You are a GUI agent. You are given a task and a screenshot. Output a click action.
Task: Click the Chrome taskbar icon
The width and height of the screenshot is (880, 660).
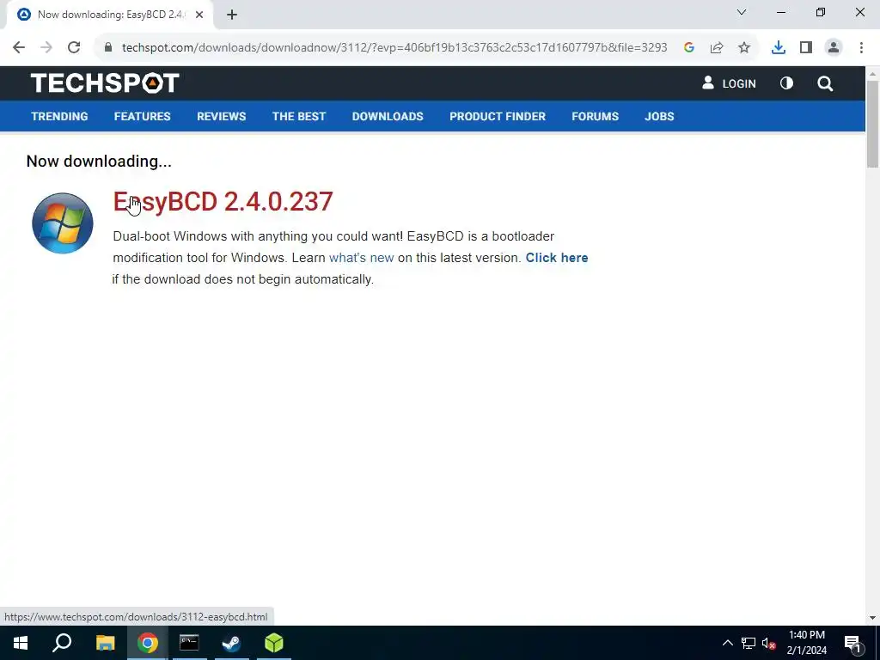(147, 643)
